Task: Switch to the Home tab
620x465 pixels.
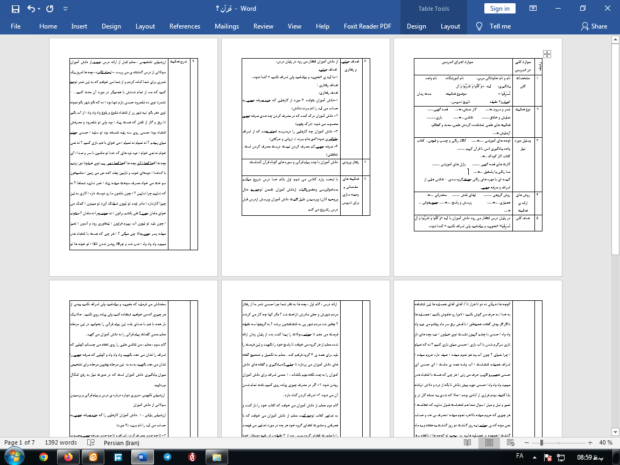Action: coord(48,26)
